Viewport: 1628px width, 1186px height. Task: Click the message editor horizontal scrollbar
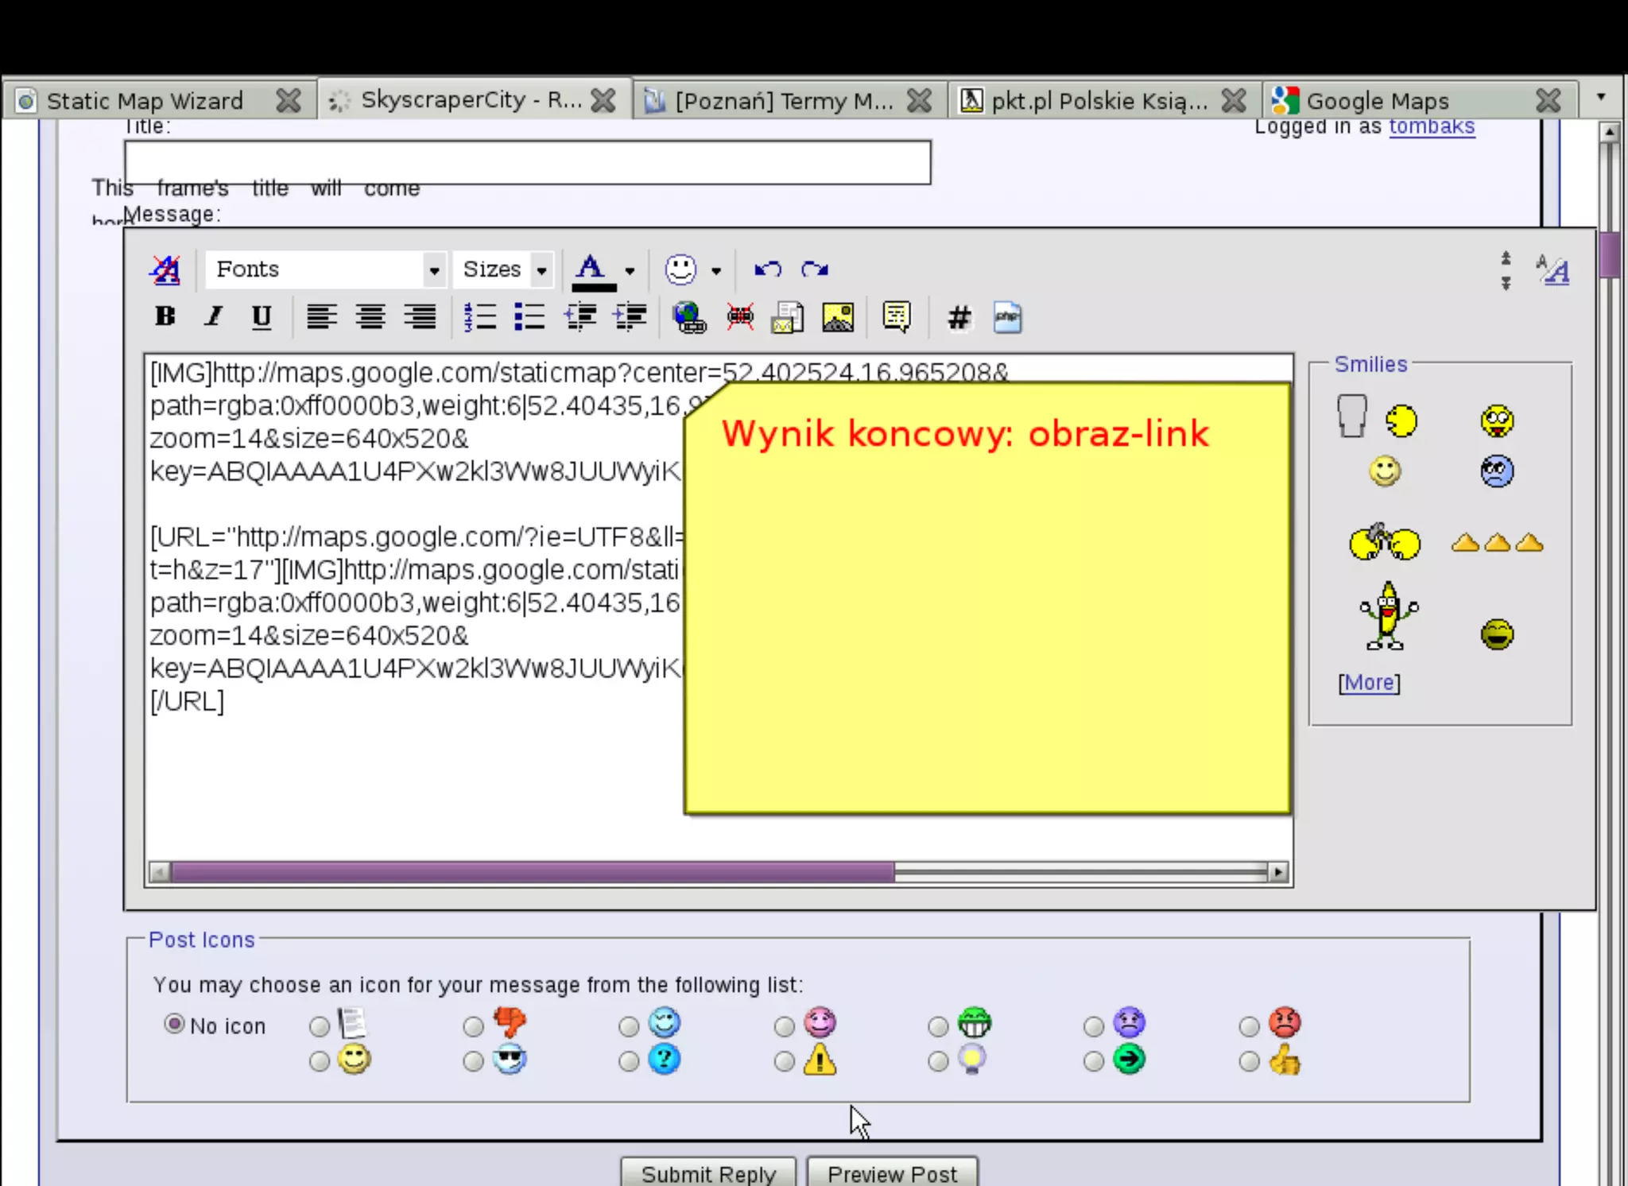533,872
